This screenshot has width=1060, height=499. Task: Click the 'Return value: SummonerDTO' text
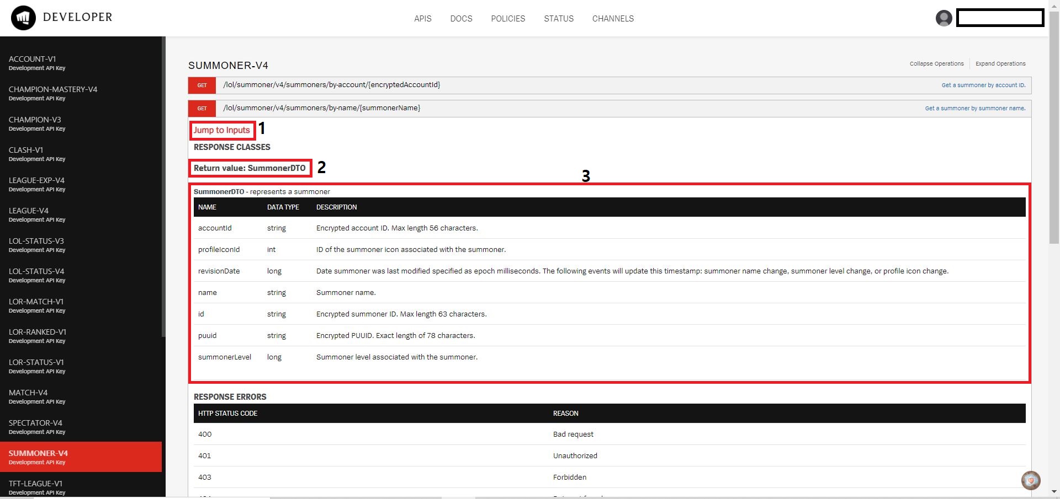[250, 168]
